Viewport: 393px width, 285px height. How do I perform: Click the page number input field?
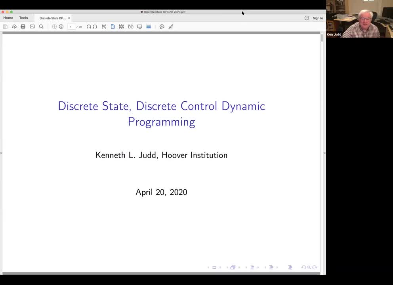point(71,27)
